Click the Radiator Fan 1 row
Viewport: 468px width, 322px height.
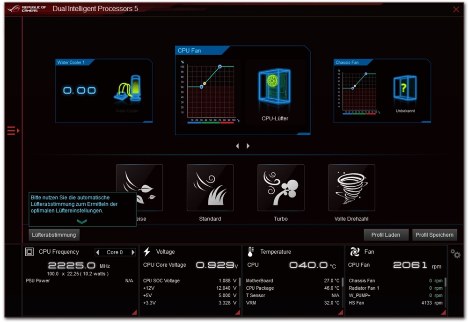[x=396, y=288]
